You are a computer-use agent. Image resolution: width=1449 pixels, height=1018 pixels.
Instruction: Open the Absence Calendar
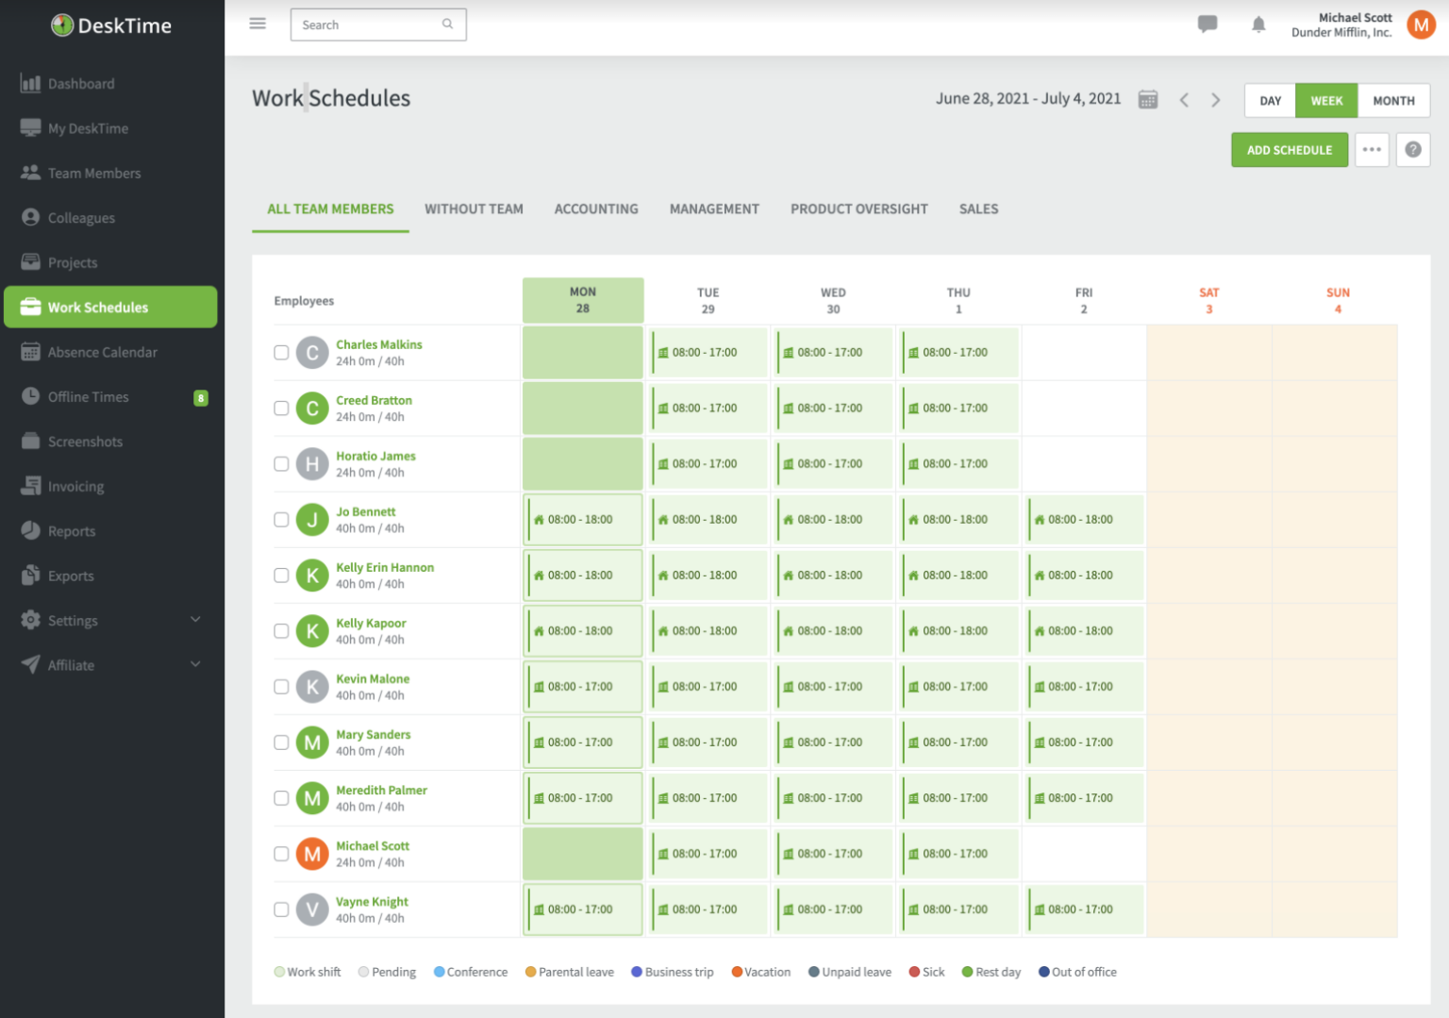click(x=103, y=351)
